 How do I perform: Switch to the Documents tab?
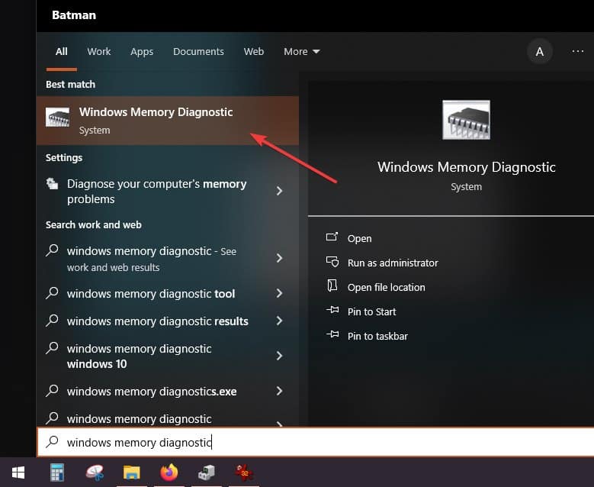point(198,52)
